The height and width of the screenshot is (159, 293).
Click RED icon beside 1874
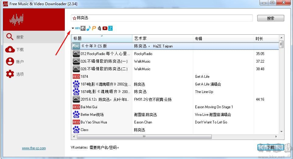point(76,77)
